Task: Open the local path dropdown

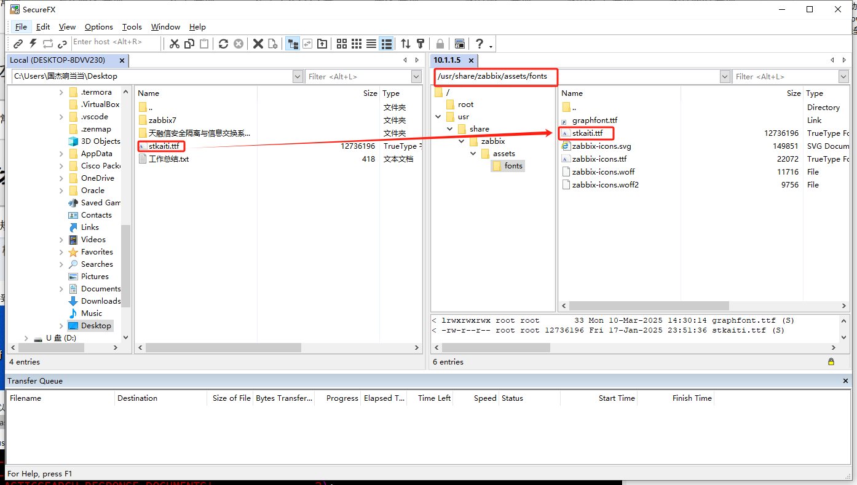Action: tap(298, 76)
